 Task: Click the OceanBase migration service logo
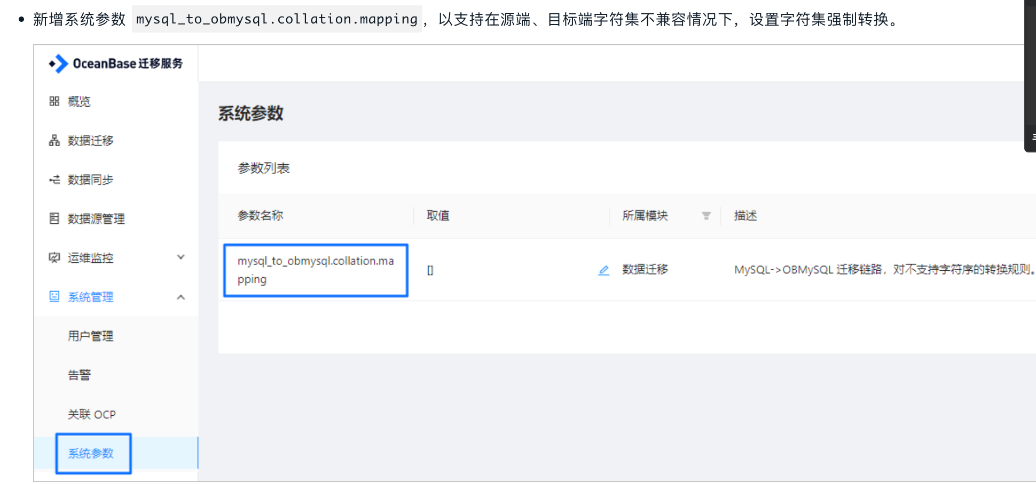coord(116,63)
